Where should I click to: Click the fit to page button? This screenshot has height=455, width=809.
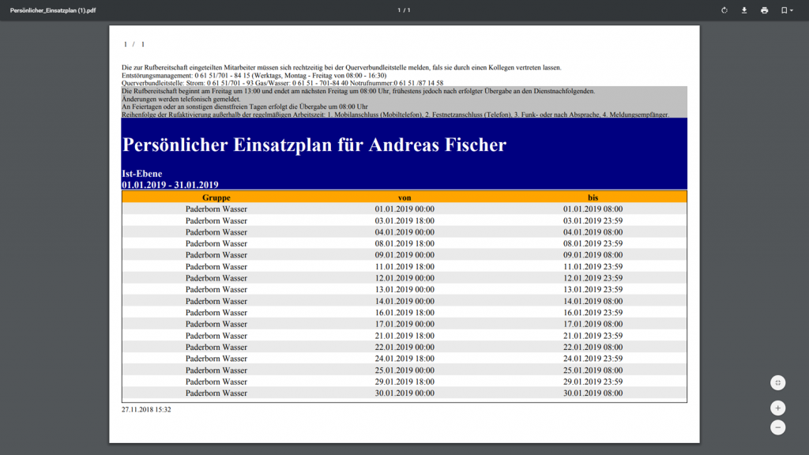point(778,382)
